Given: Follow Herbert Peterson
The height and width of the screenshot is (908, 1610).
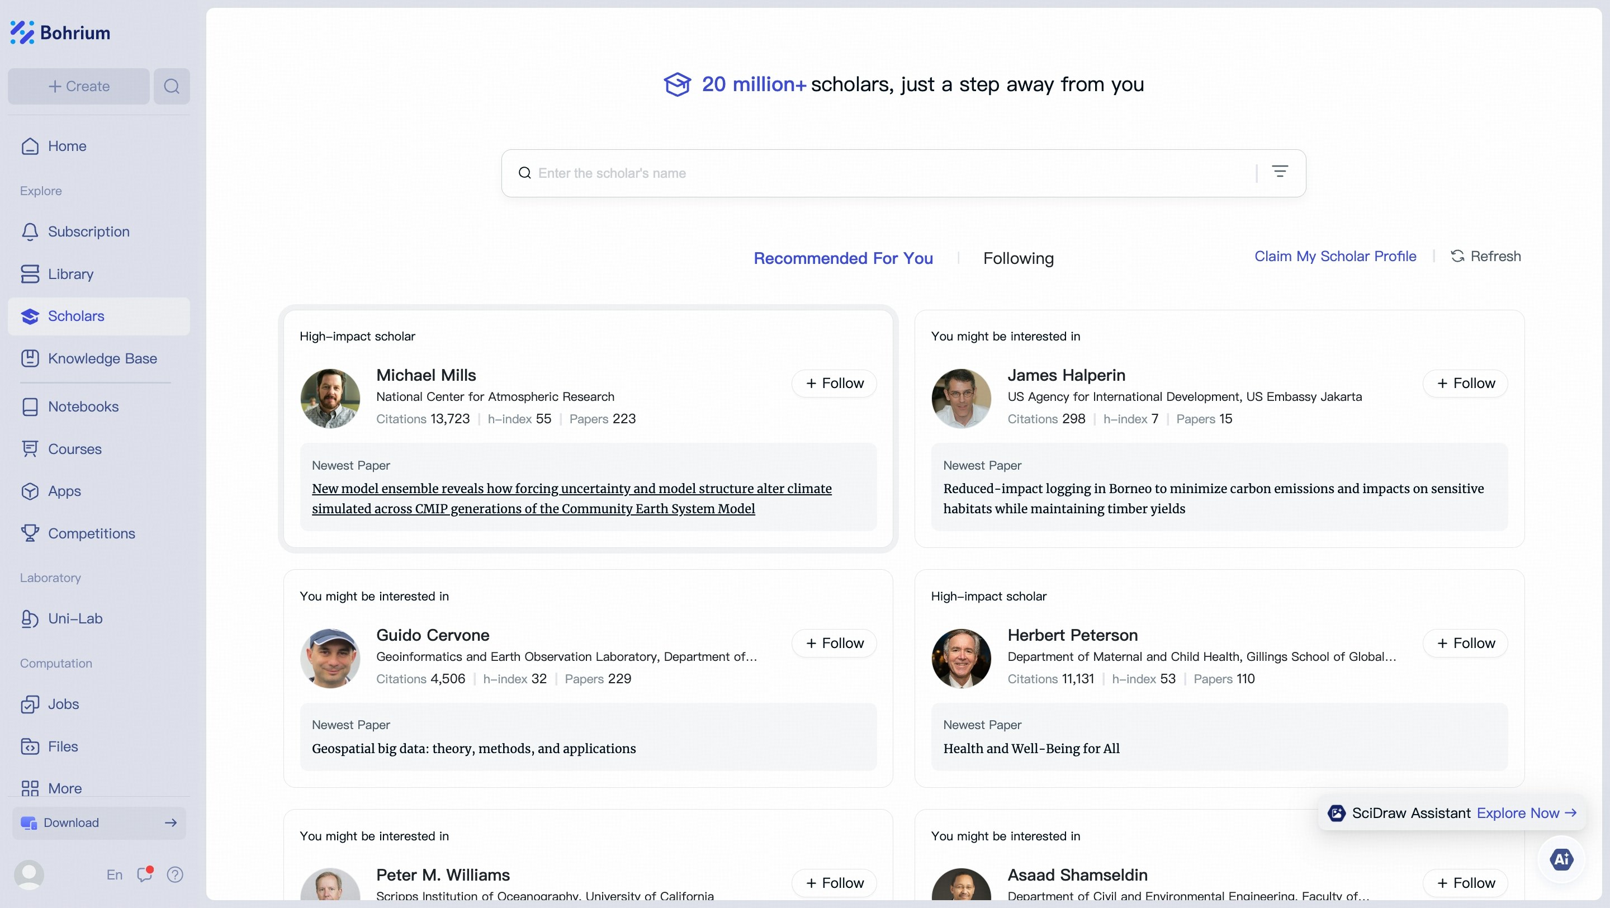Looking at the screenshot, I should pos(1465,643).
